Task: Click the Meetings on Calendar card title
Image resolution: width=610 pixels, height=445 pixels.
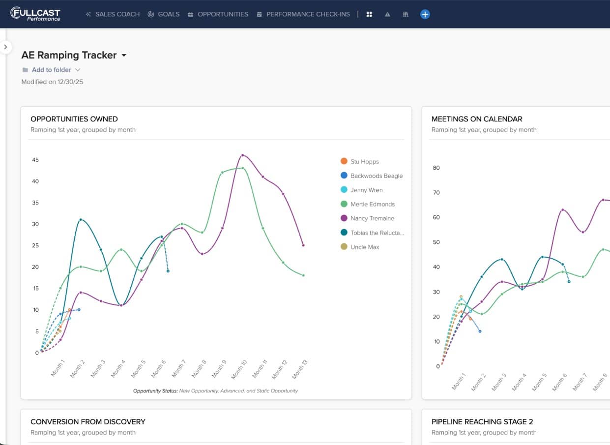Action: point(477,119)
